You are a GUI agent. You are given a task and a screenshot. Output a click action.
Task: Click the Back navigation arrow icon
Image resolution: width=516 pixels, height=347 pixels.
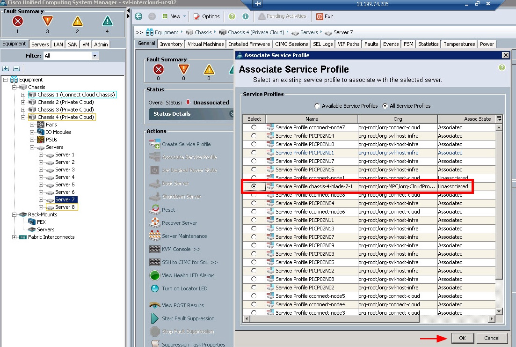[x=138, y=16]
